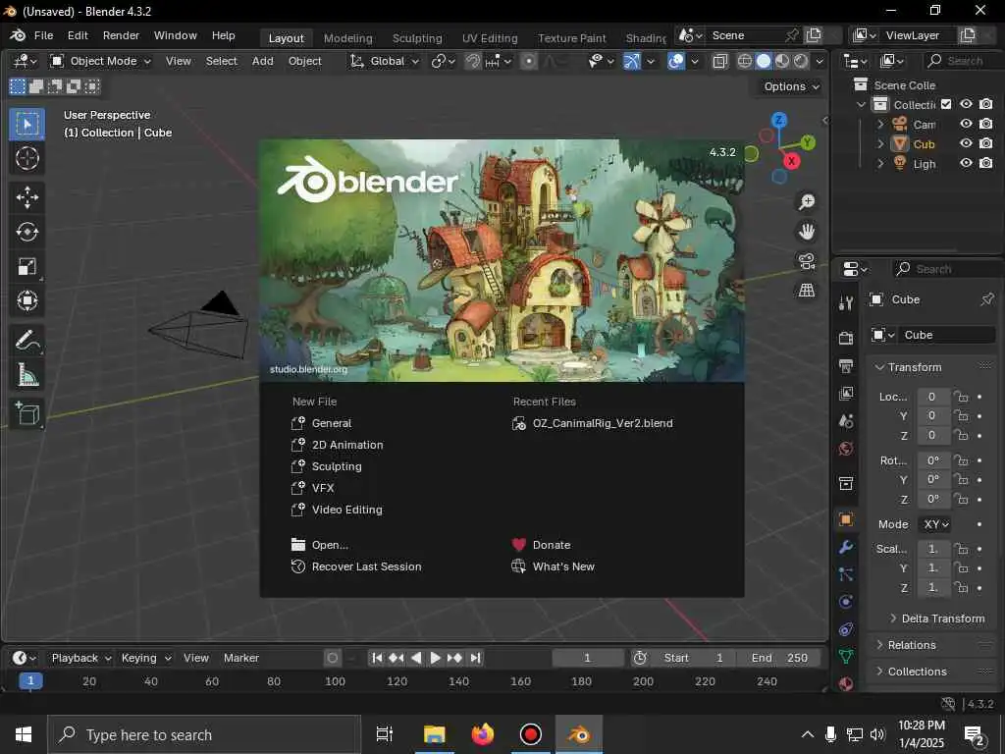Open the Options dropdown in viewport

pos(792,86)
